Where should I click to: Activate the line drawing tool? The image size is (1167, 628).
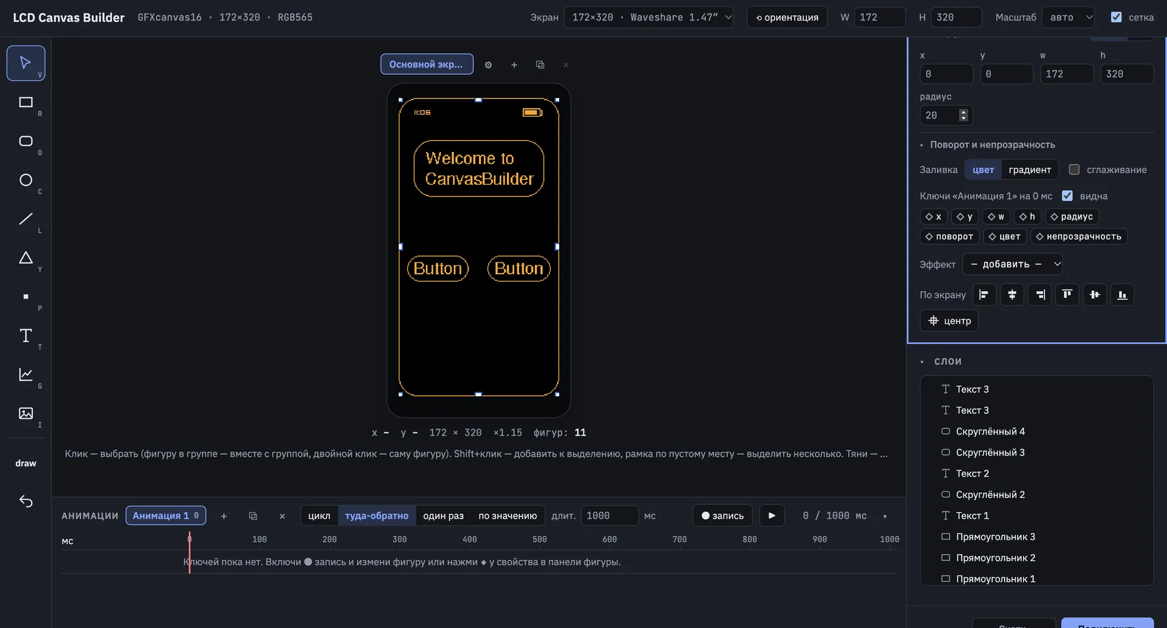click(x=26, y=219)
